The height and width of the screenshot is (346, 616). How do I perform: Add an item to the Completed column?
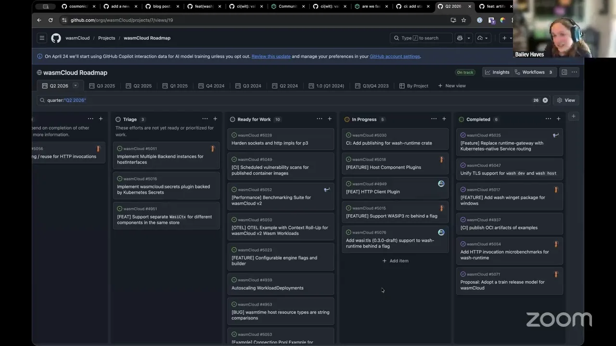point(558,119)
